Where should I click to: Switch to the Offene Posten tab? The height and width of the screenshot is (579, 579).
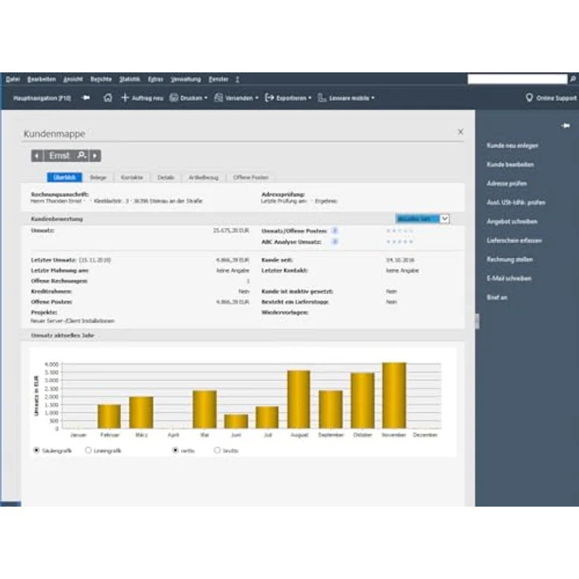pyautogui.click(x=250, y=178)
